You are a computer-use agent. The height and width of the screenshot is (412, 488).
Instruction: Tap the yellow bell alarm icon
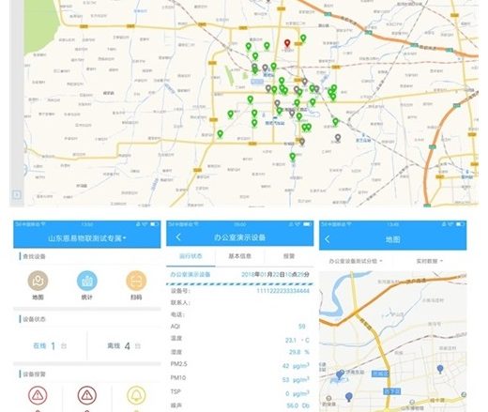click(136, 395)
